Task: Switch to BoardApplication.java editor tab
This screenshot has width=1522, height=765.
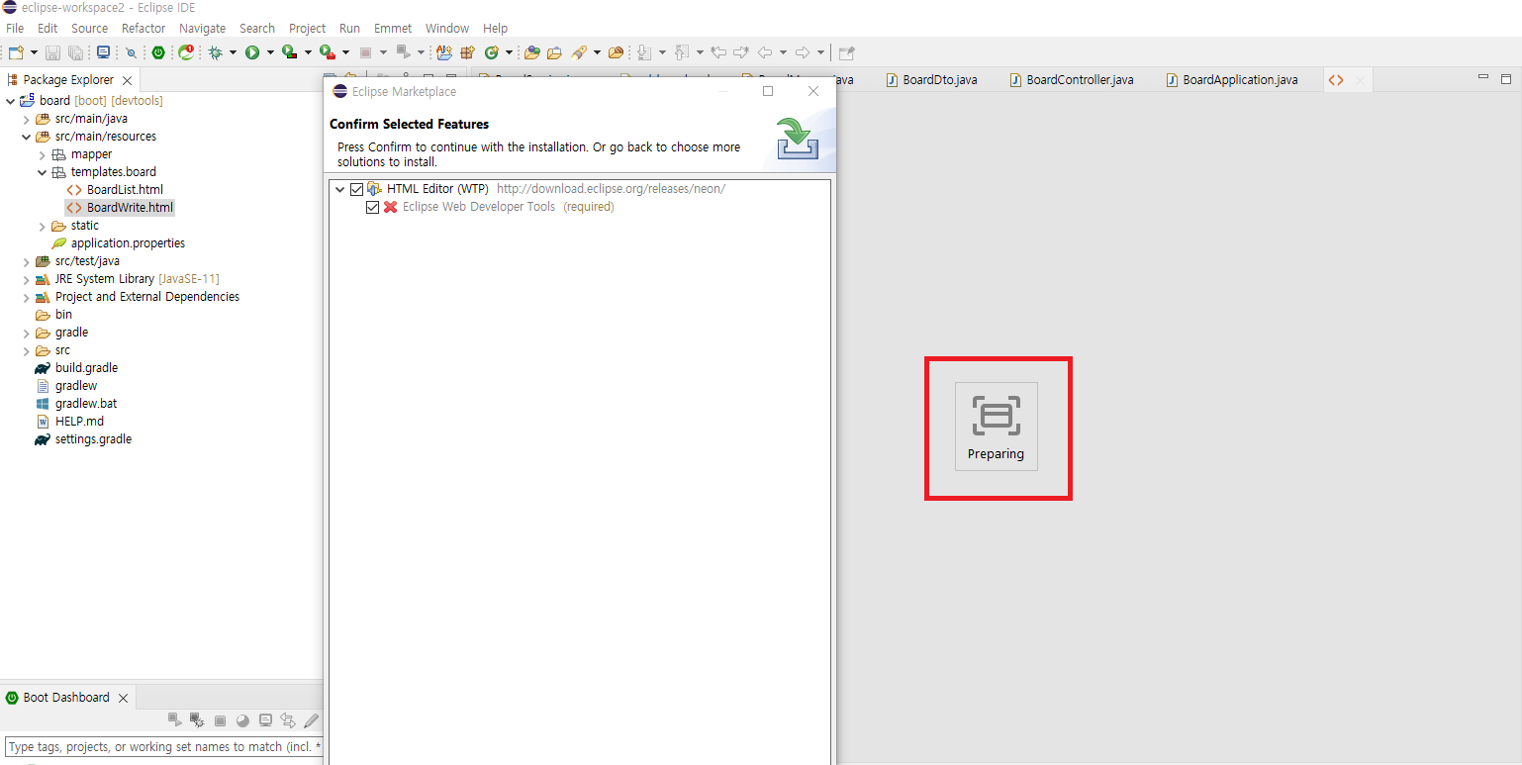Action: click(x=1232, y=80)
